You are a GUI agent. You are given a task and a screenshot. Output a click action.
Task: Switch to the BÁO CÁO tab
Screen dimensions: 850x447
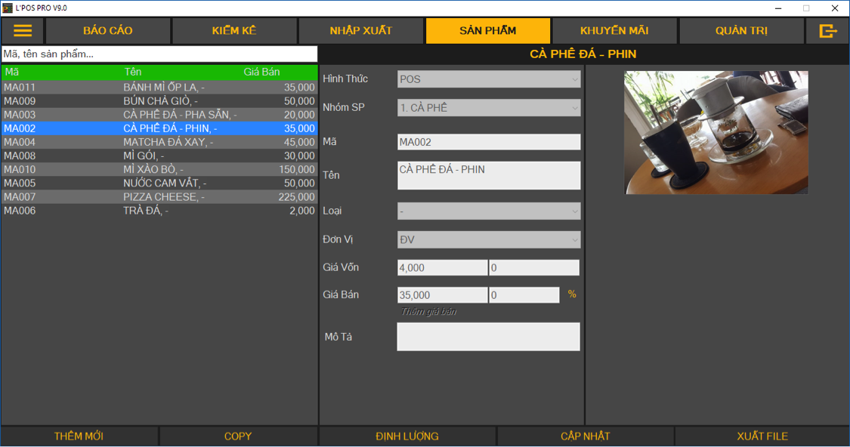point(108,31)
